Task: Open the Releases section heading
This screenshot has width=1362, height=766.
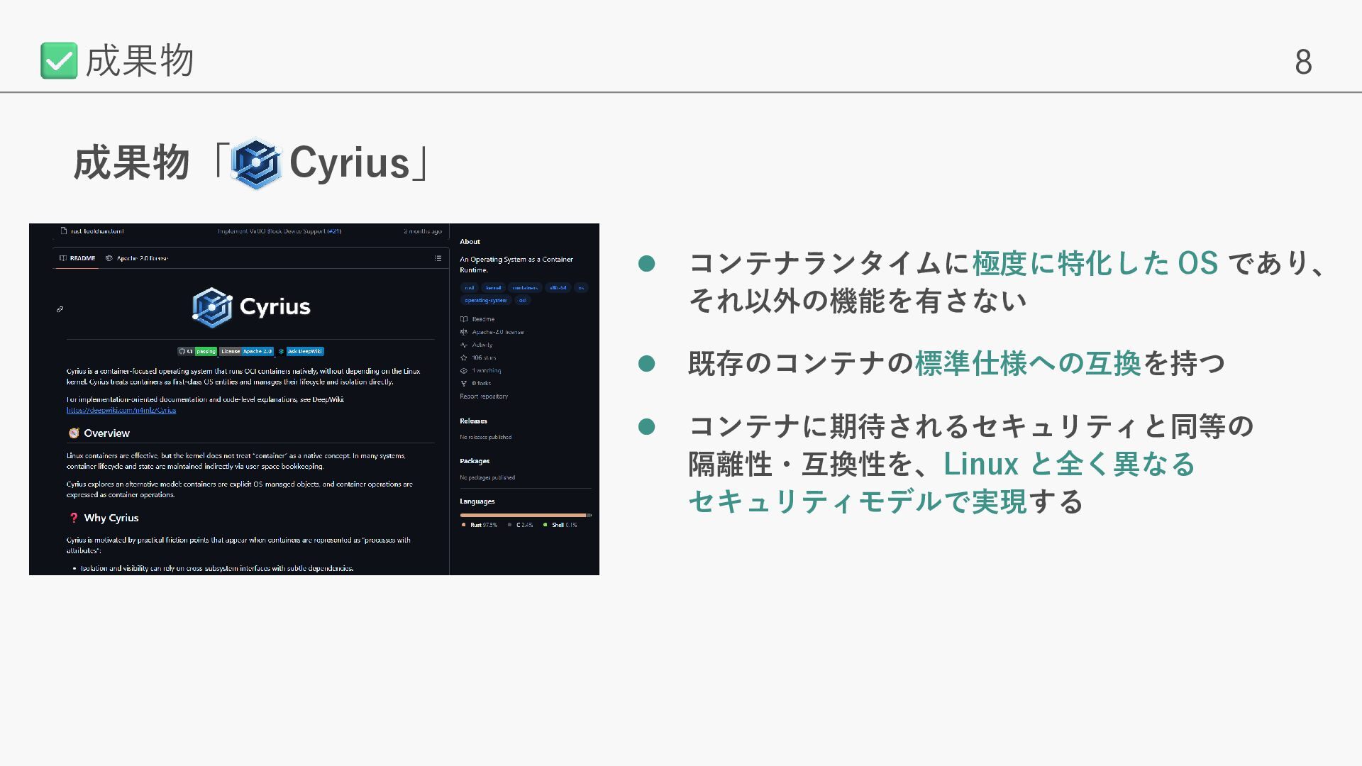Action: click(473, 421)
